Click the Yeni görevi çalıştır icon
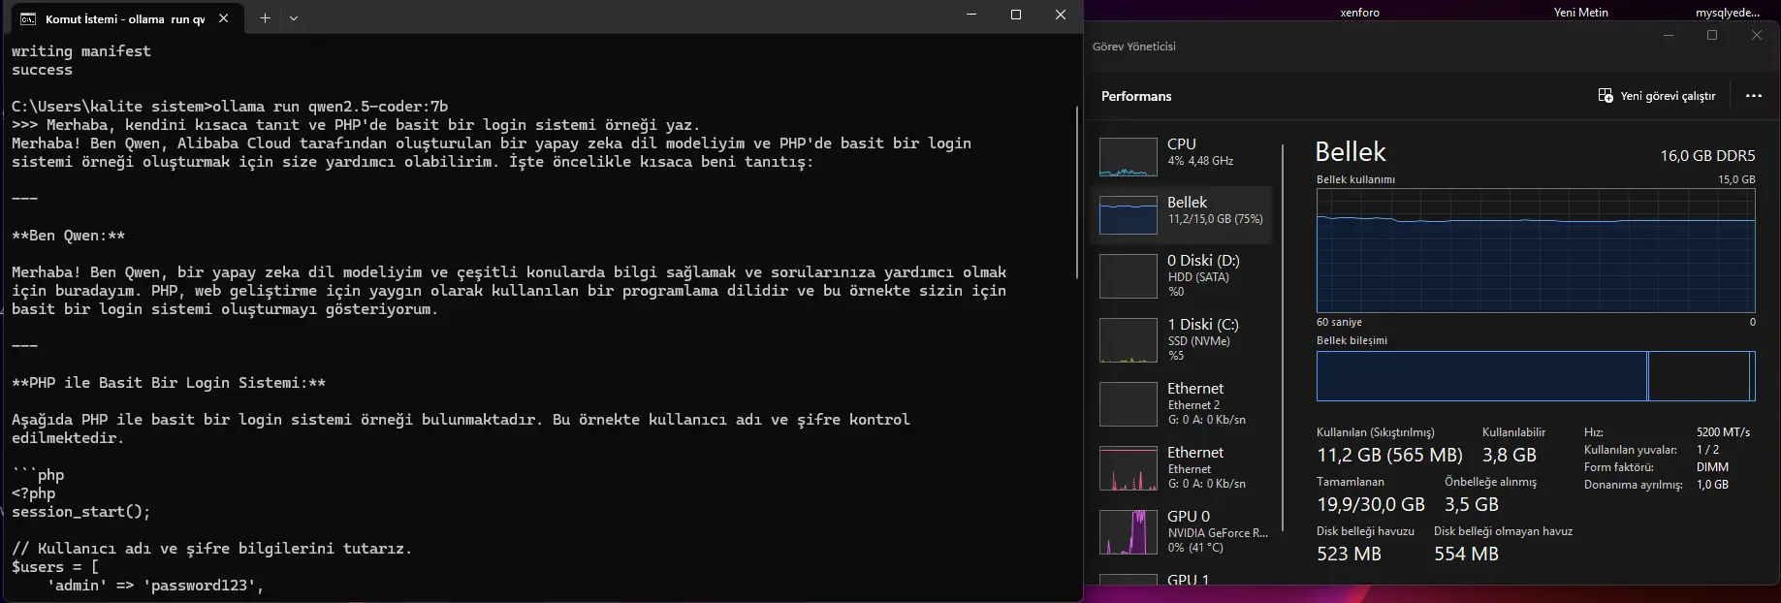The width and height of the screenshot is (1781, 603). tap(1606, 96)
